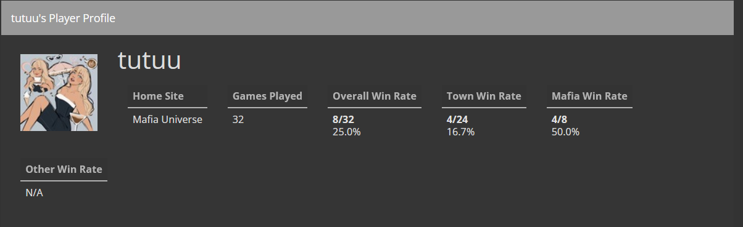The image size is (743, 227).
Task: Click the tutuu username heading
Action: (x=149, y=61)
